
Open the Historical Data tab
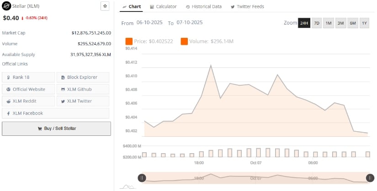(204, 7)
